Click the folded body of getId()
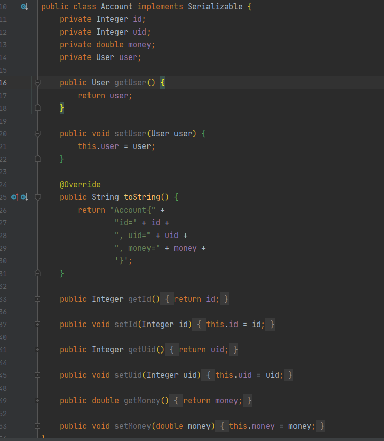 [195, 299]
